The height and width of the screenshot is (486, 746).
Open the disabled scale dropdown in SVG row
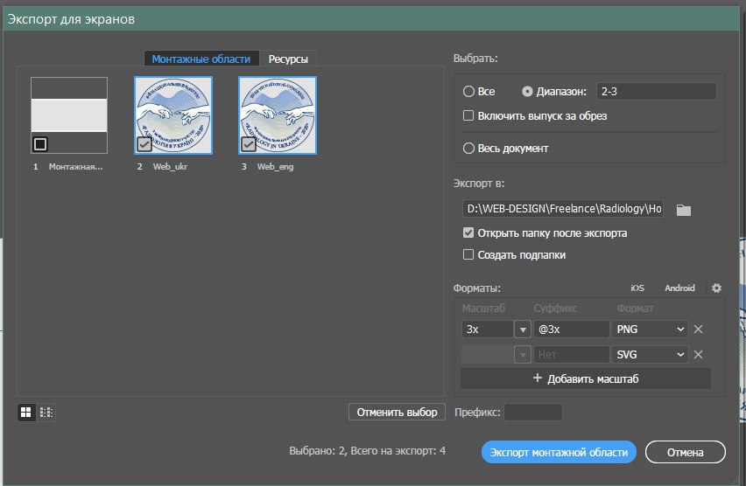(x=523, y=354)
